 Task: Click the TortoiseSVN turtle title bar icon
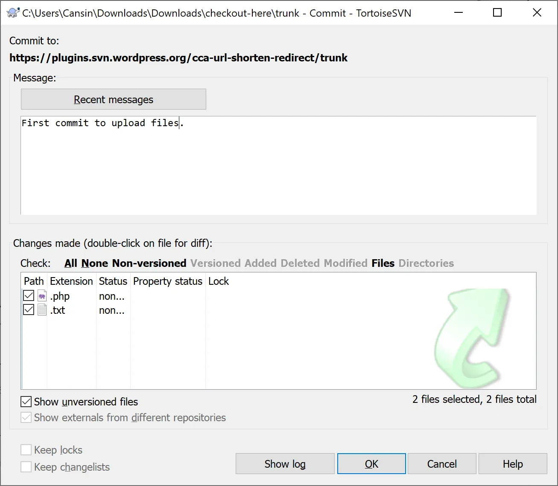pos(13,13)
